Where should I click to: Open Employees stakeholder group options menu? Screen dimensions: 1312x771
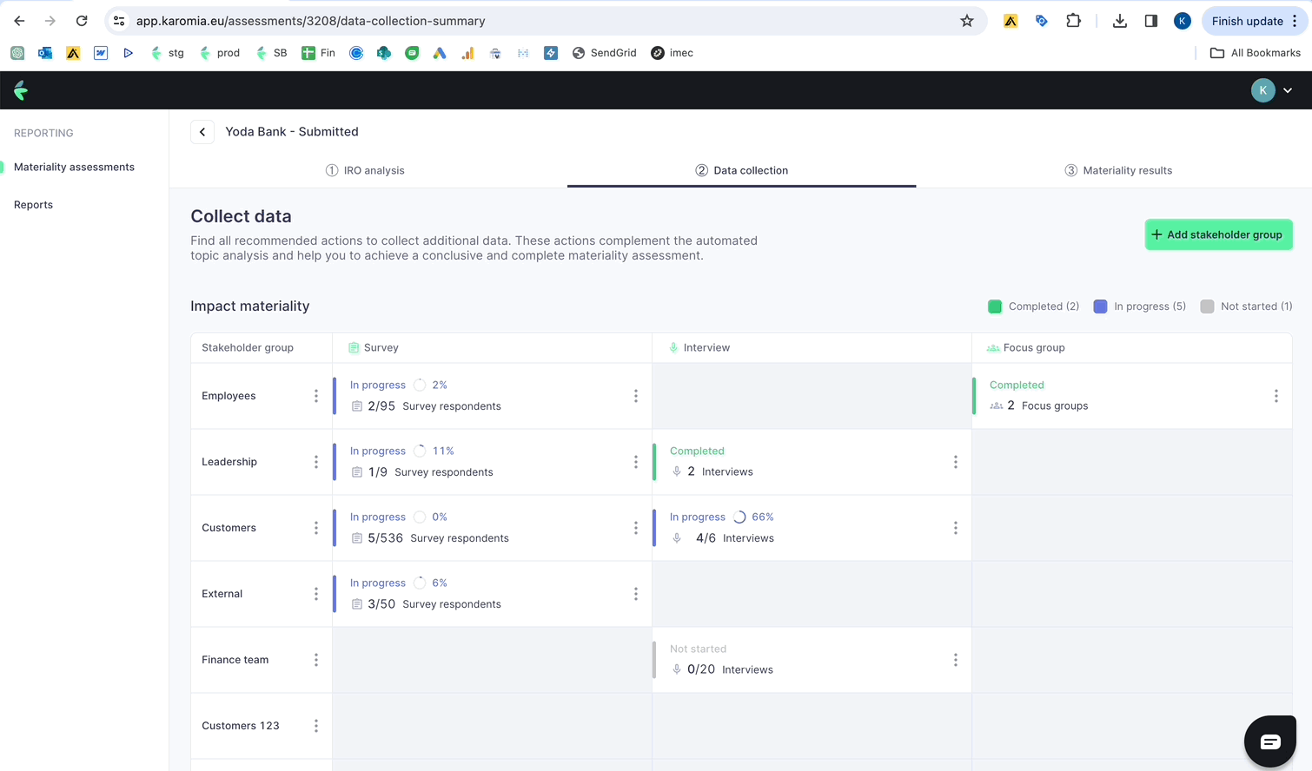pyautogui.click(x=316, y=396)
